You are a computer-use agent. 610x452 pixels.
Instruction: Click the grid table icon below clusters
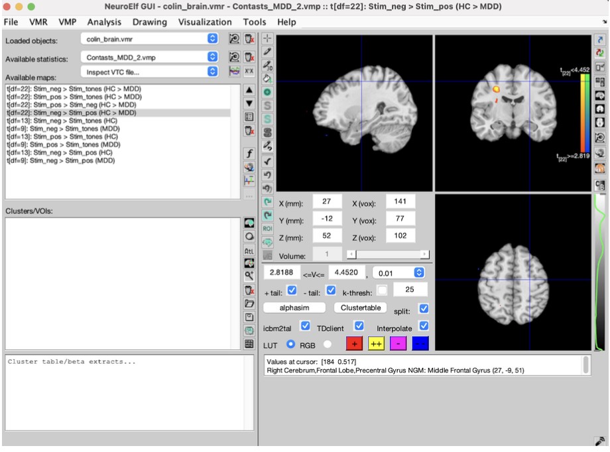click(x=249, y=344)
